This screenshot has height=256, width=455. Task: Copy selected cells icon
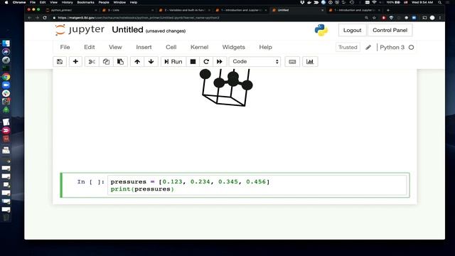pyautogui.click(x=106, y=62)
